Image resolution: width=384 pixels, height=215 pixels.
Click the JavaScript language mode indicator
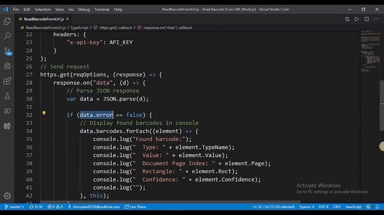[353, 207]
